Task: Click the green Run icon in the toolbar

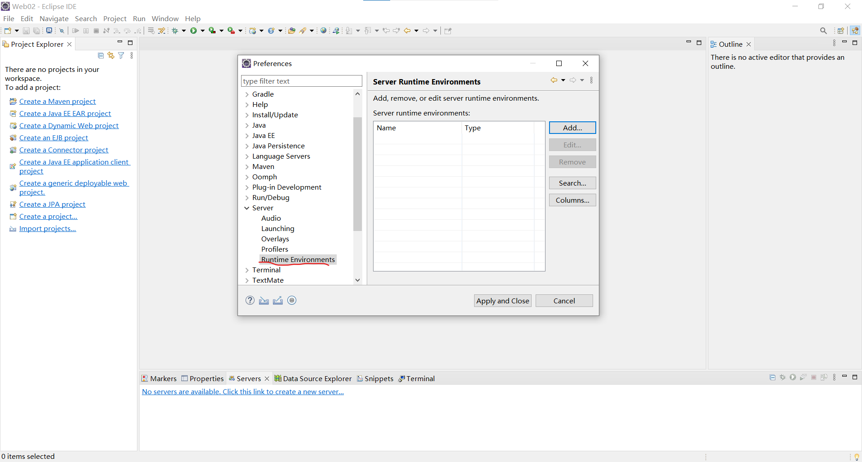Action: 194,31
